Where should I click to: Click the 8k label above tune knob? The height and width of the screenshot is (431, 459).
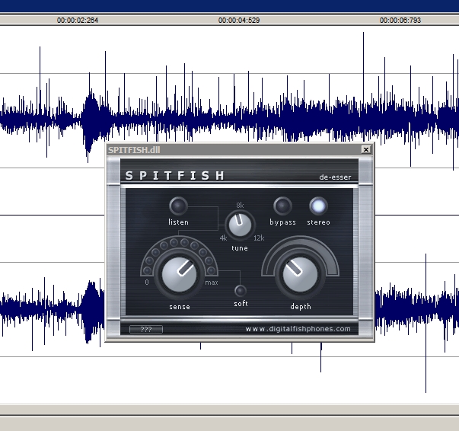point(240,206)
